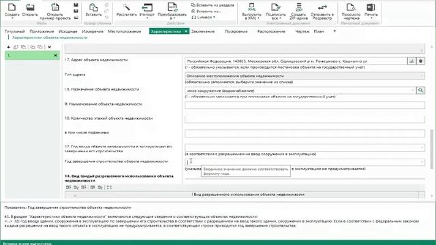
Task: Click the Количество этажей input field
Action: click(x=305, y=119)
